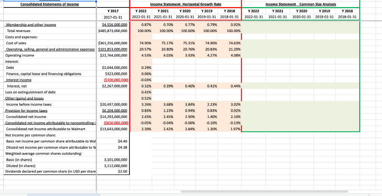The image size is (382, 196).
Task: Select the Cost of sales label cell
Action: pos(16,43)
